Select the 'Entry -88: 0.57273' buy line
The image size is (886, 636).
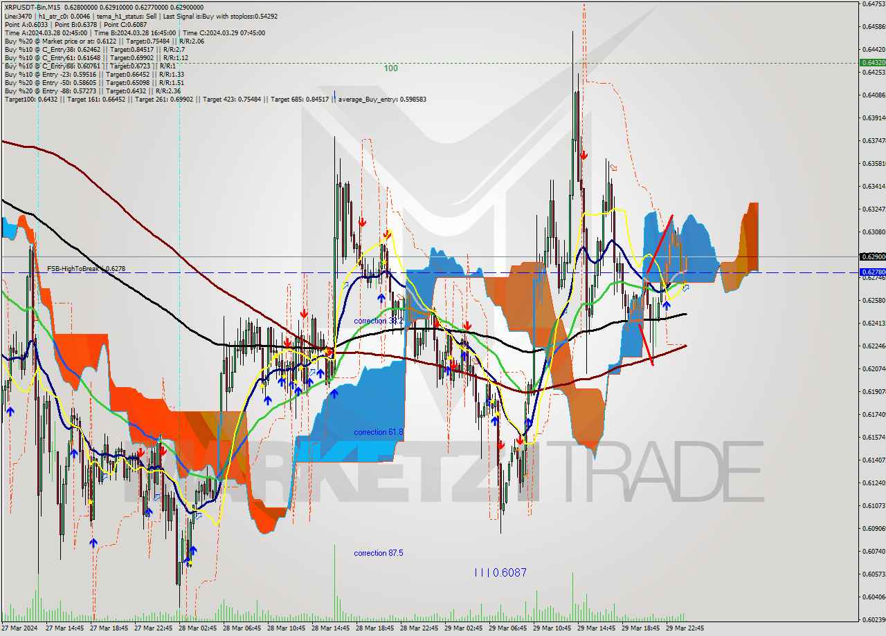[93, 91]
